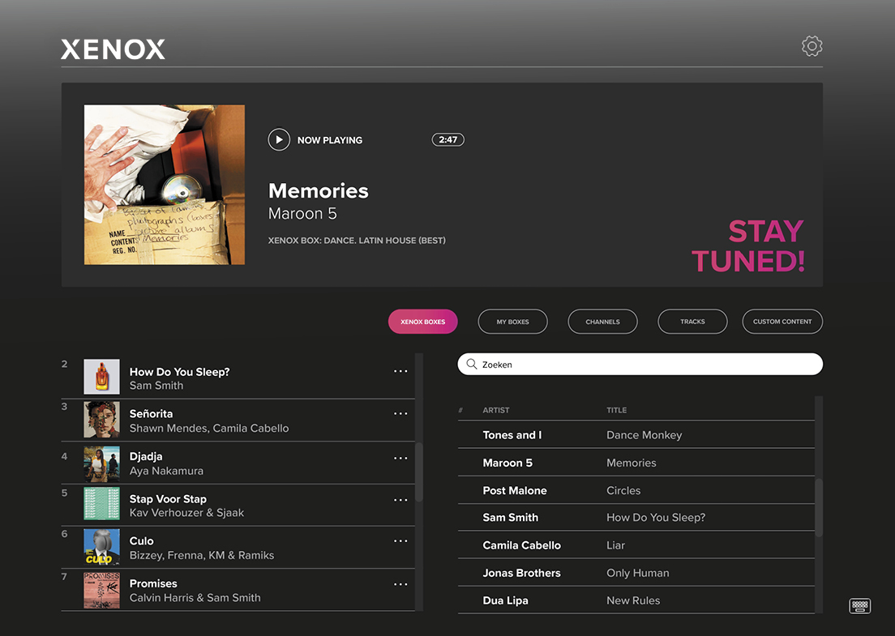
Task: Click the scrollbar of the track table
Action: coord(819,507)
